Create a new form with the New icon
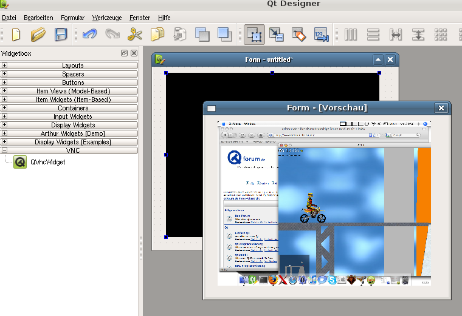Screen dimensions: 462x316 pyautogui.click(x=16, y=35)
